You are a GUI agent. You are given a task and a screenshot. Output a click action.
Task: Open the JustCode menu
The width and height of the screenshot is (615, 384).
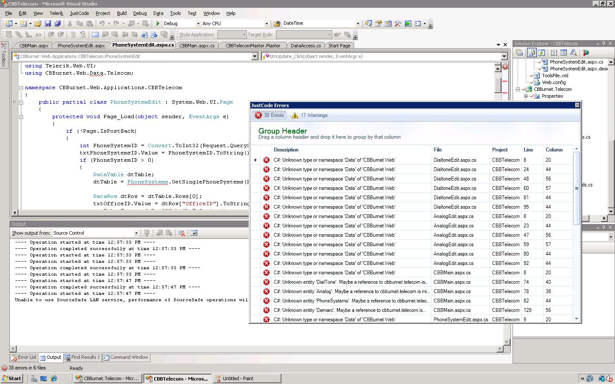(79, 13)
